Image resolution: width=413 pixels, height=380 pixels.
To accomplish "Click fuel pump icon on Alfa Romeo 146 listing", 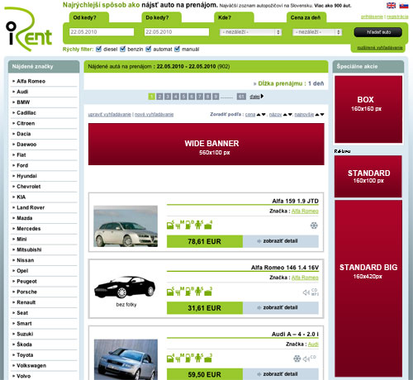I will point(189,292).
